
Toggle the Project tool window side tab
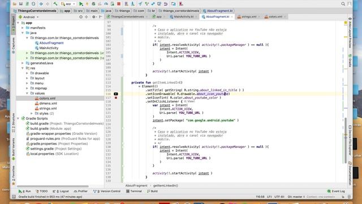[x=14, y=24]
